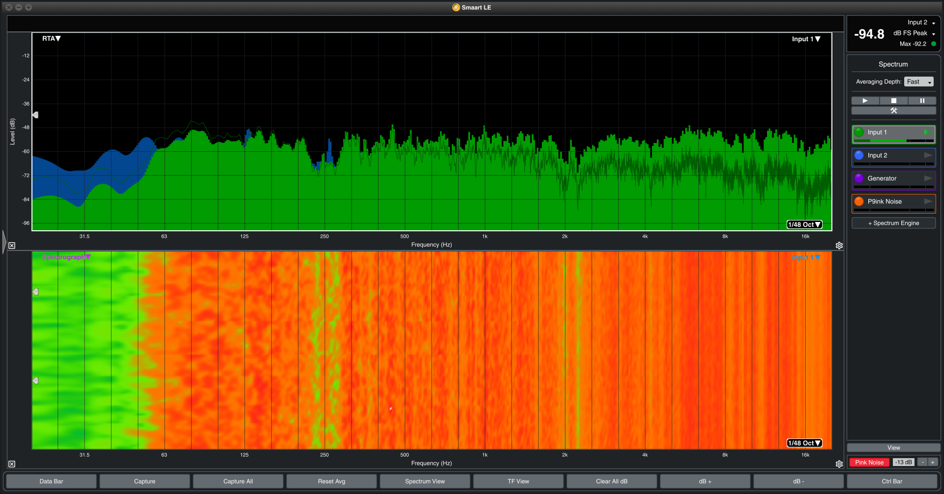The width and height of the screenshot is (944, 494).
Task: Open Averaging Depth Fast dropdown
Action: [x=918, y=82]
